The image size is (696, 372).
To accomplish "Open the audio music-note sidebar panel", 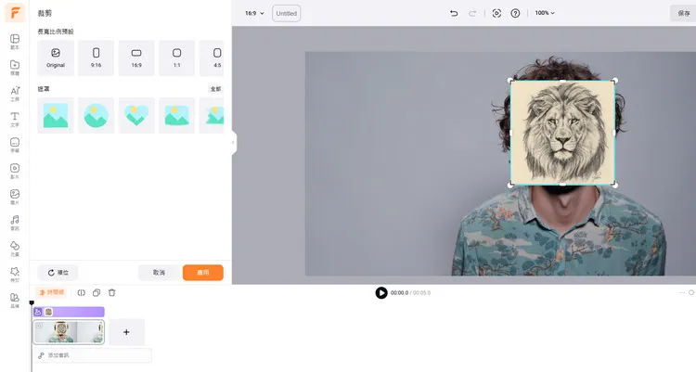I will pyautogui.click(x=15, y=222).
